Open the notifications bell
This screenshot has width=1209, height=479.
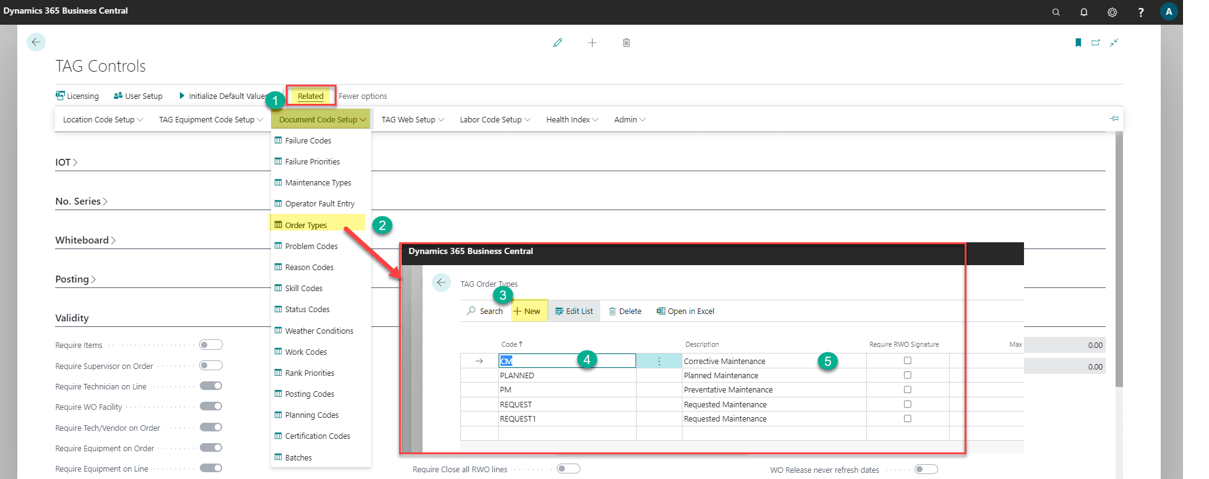1084,12
